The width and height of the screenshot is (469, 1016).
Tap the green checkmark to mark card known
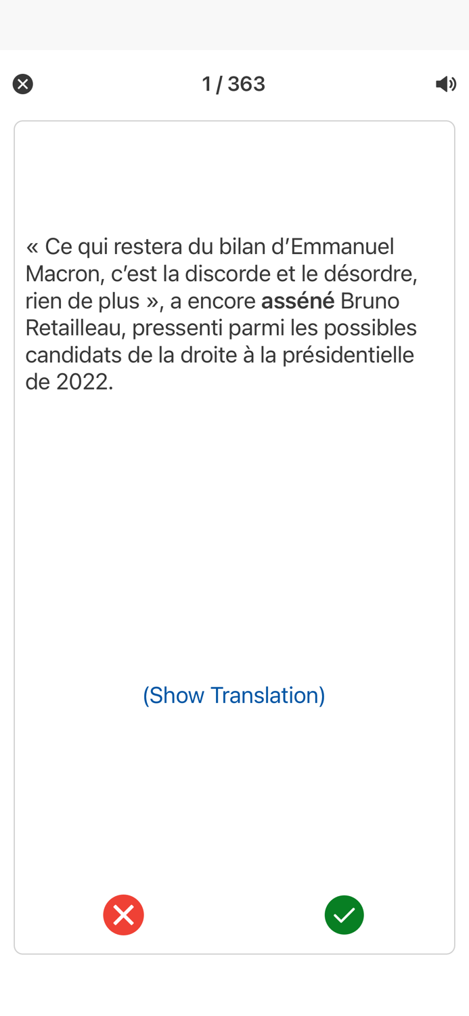click(344, 914)
